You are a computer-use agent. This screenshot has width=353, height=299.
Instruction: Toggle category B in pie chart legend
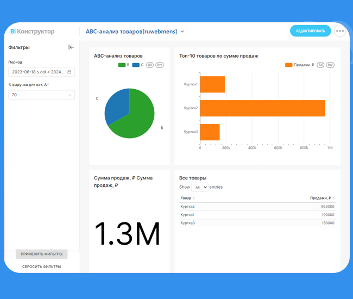pos(124,65)
